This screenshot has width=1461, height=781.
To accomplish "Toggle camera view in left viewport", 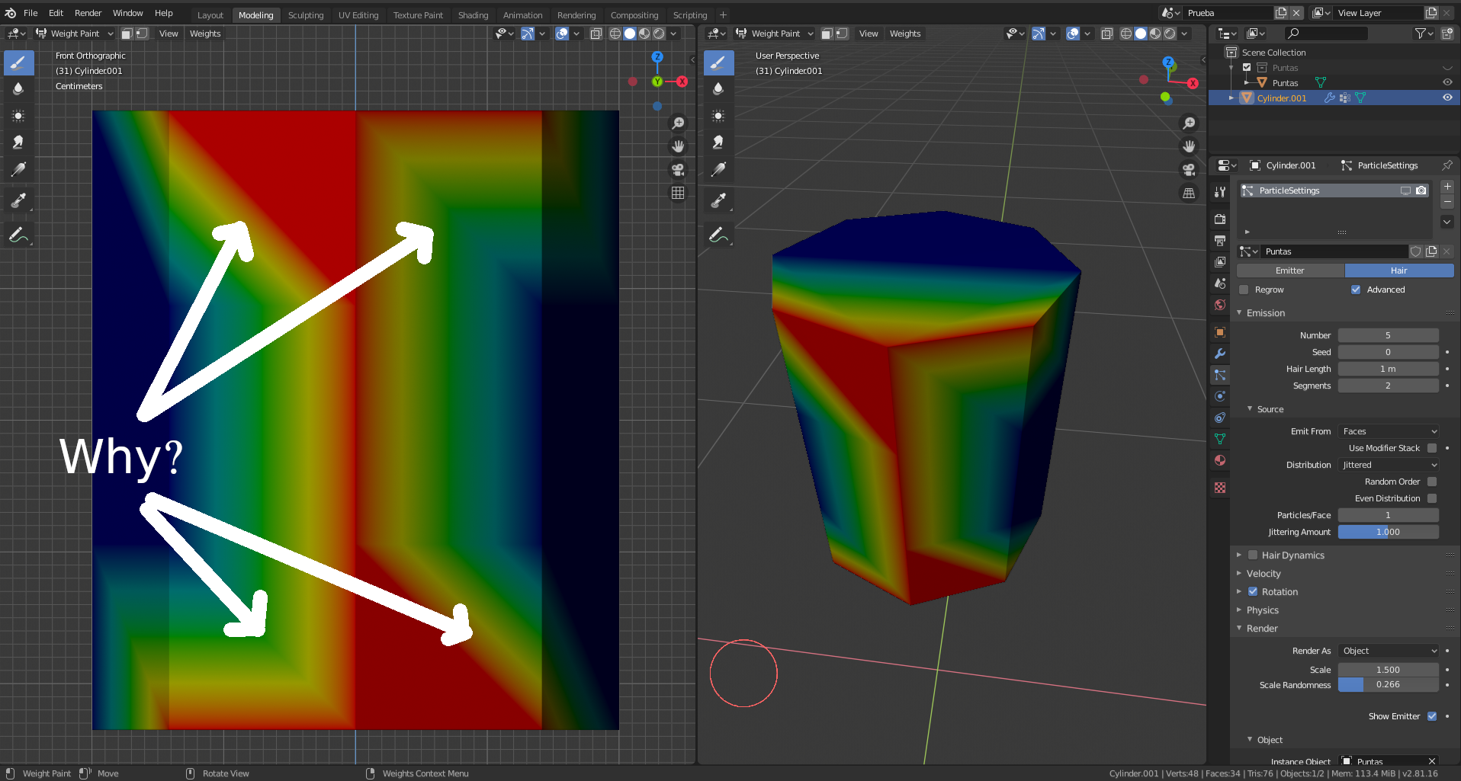I will click(678, 170).
